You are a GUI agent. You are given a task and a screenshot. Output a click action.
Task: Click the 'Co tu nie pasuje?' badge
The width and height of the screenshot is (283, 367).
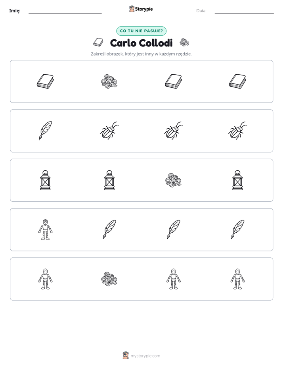141,31
